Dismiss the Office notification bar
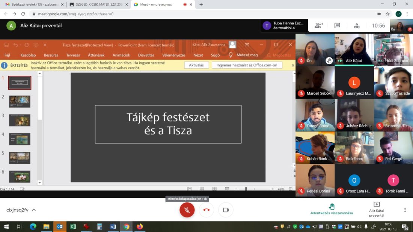 [293, 65]
